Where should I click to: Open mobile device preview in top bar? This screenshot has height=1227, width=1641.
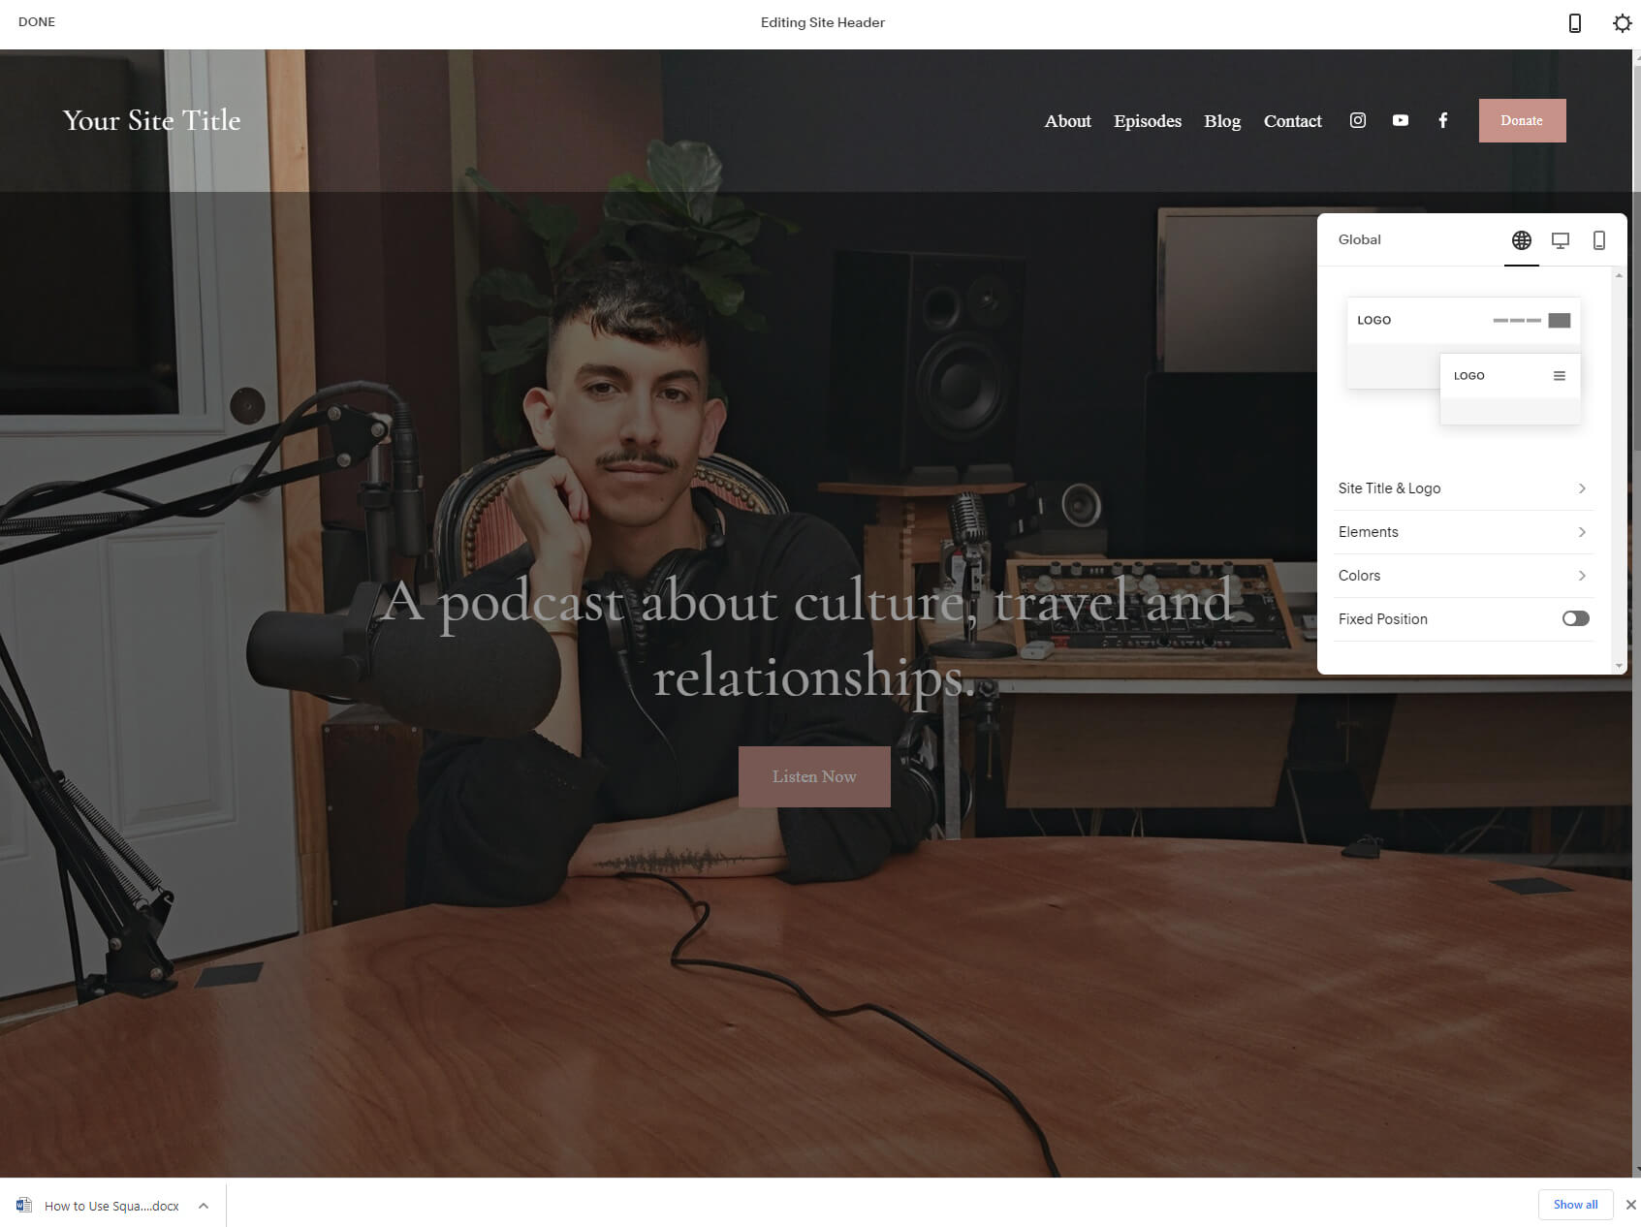tap(1575, 22)
